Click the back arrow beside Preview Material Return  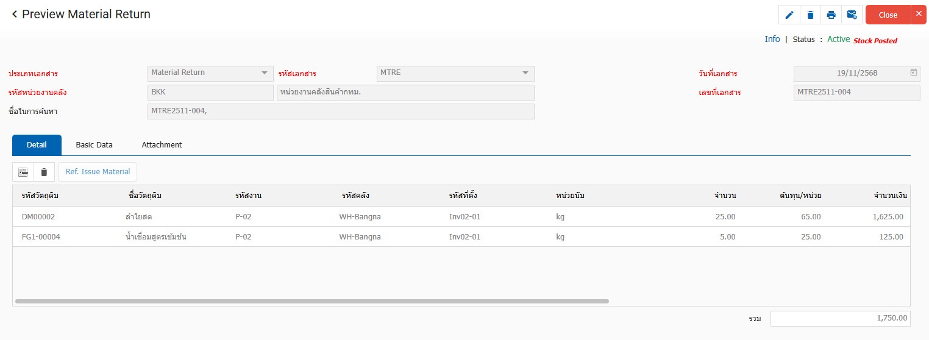click(x=14, y=14)
